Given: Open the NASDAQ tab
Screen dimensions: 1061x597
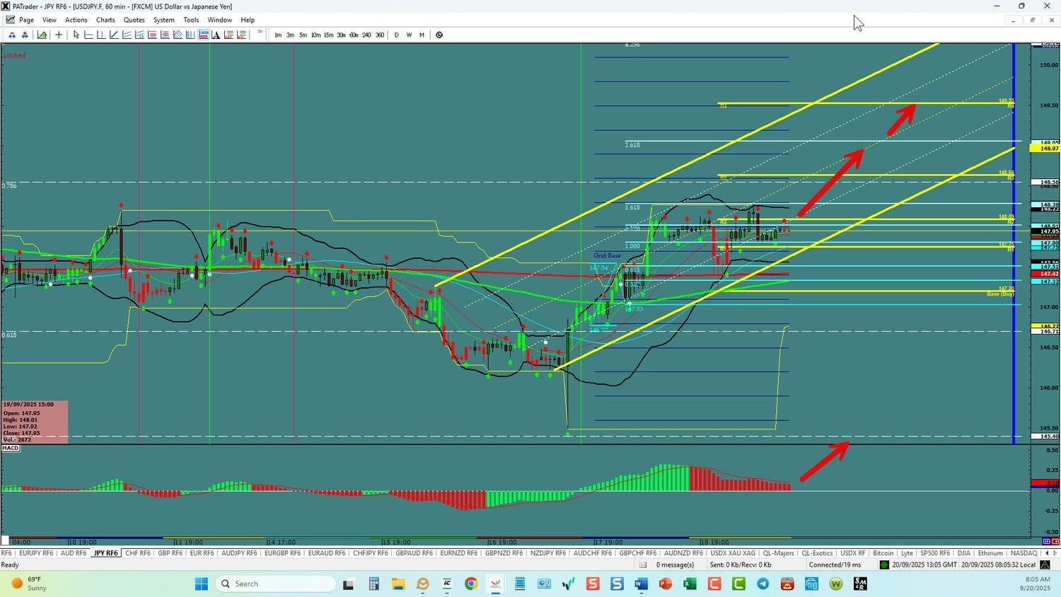Looking at the screenshot, I should 1024,553.
